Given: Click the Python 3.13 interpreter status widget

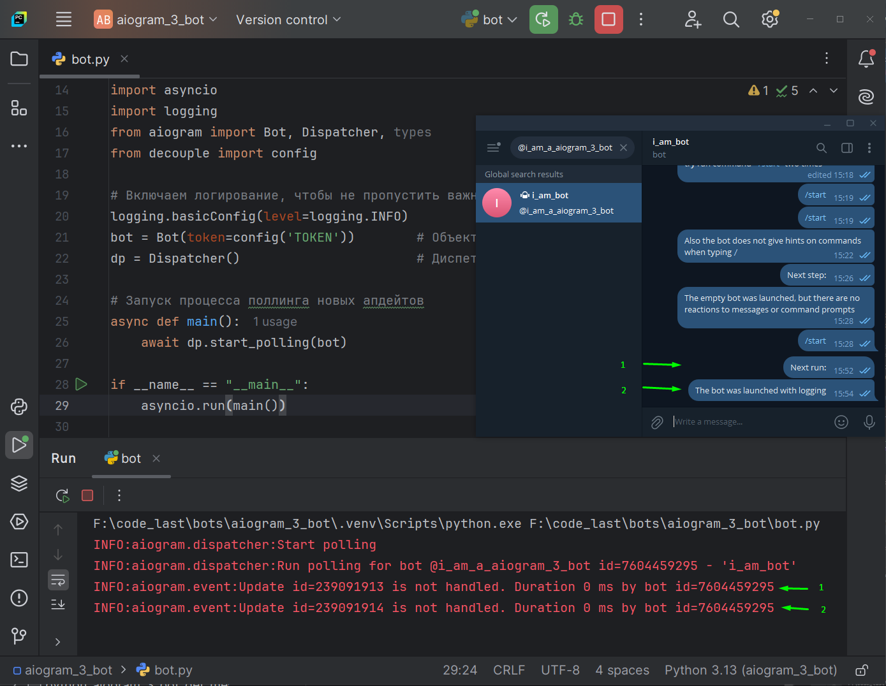Looking at the screenshot, I should pyautogui.click(x=750, y=670).
